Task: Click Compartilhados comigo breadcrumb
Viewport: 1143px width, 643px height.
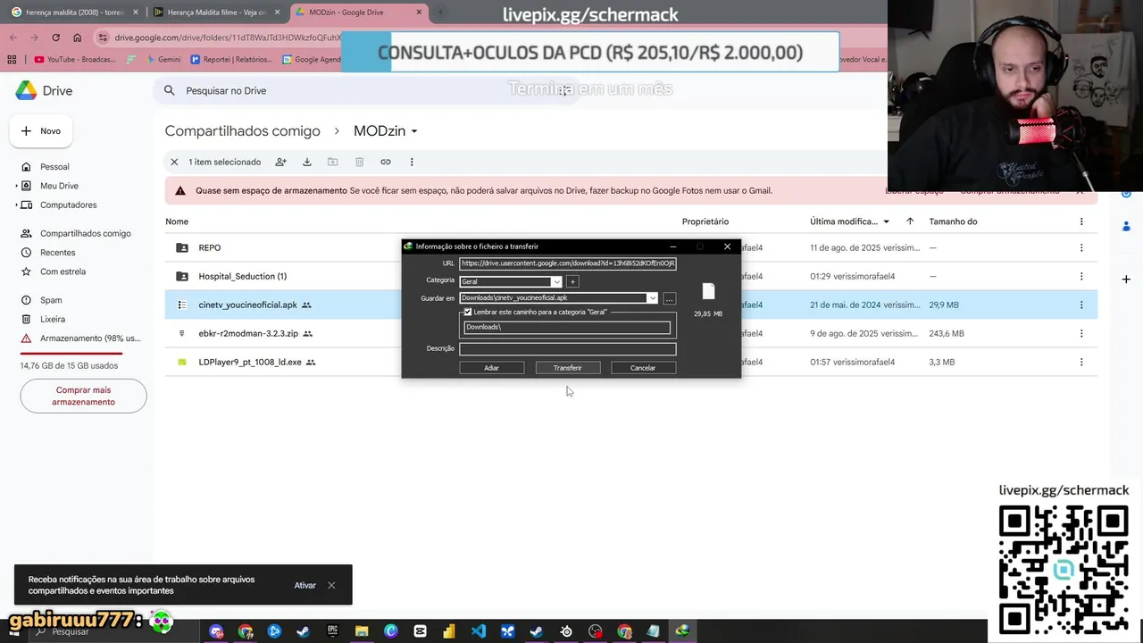Action: click(x=242, y=130)
